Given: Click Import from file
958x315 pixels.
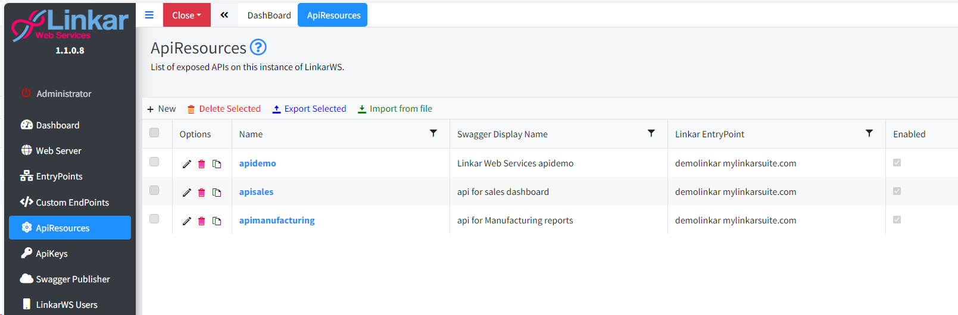Looking at the screenshot, I should click(x=395, y=109).
